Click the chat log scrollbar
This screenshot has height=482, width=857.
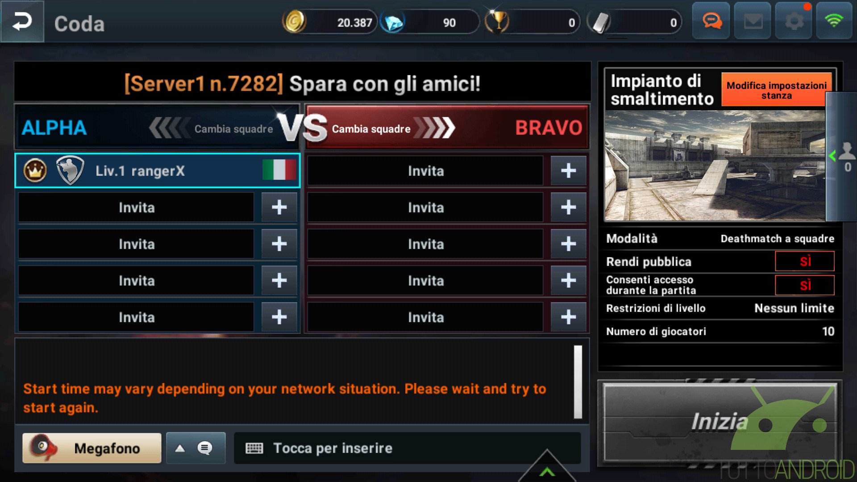(578, 382)
